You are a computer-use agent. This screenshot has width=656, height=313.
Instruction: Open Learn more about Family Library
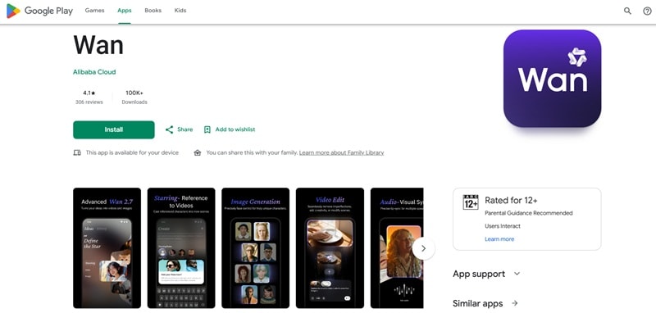click(341, 153)
